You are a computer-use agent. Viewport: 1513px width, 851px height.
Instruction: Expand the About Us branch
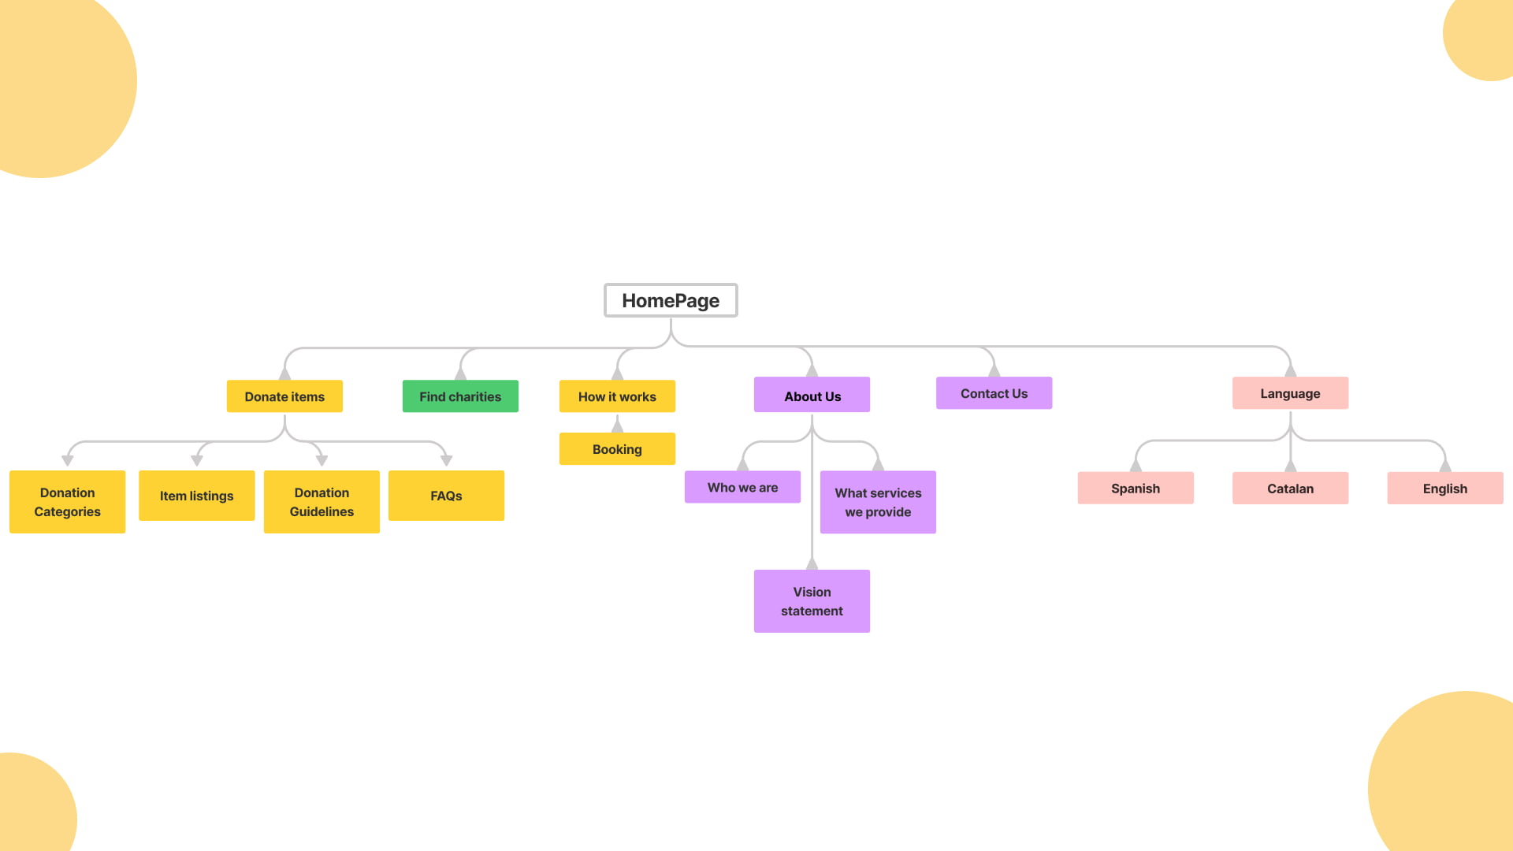point(811,395)
